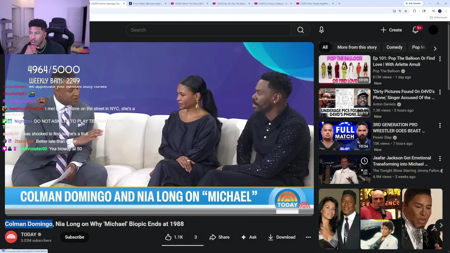The height and width of the screenshot is (253, 450).
Task: Open the Short with couple photo
Action: 339,219
